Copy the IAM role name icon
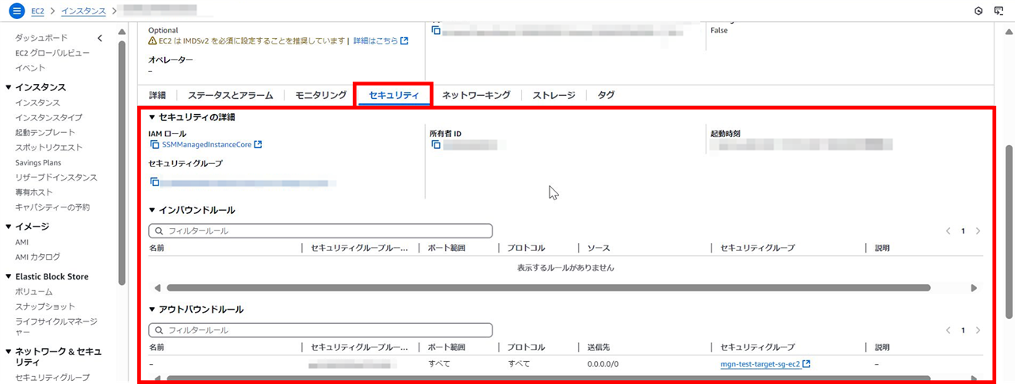Viewport: 1015px width, 384px height. pyautogui.click(x=154, y=145)
